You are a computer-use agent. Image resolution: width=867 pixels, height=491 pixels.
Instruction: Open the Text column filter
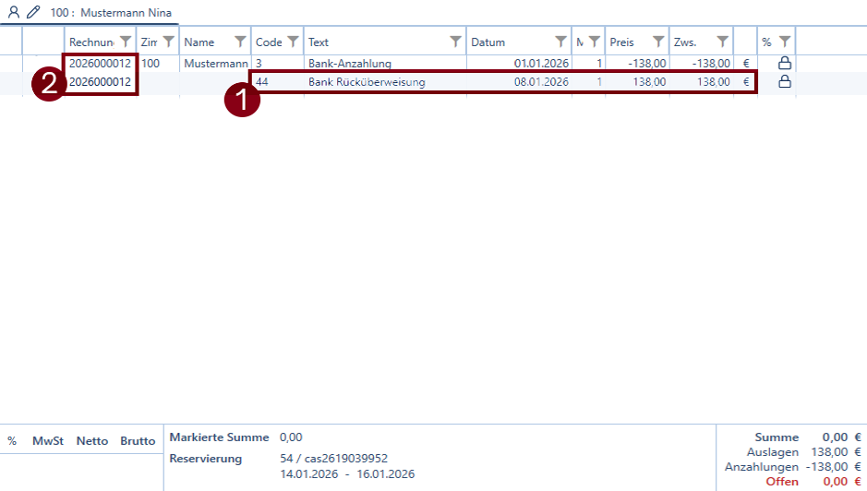point(455,42)
